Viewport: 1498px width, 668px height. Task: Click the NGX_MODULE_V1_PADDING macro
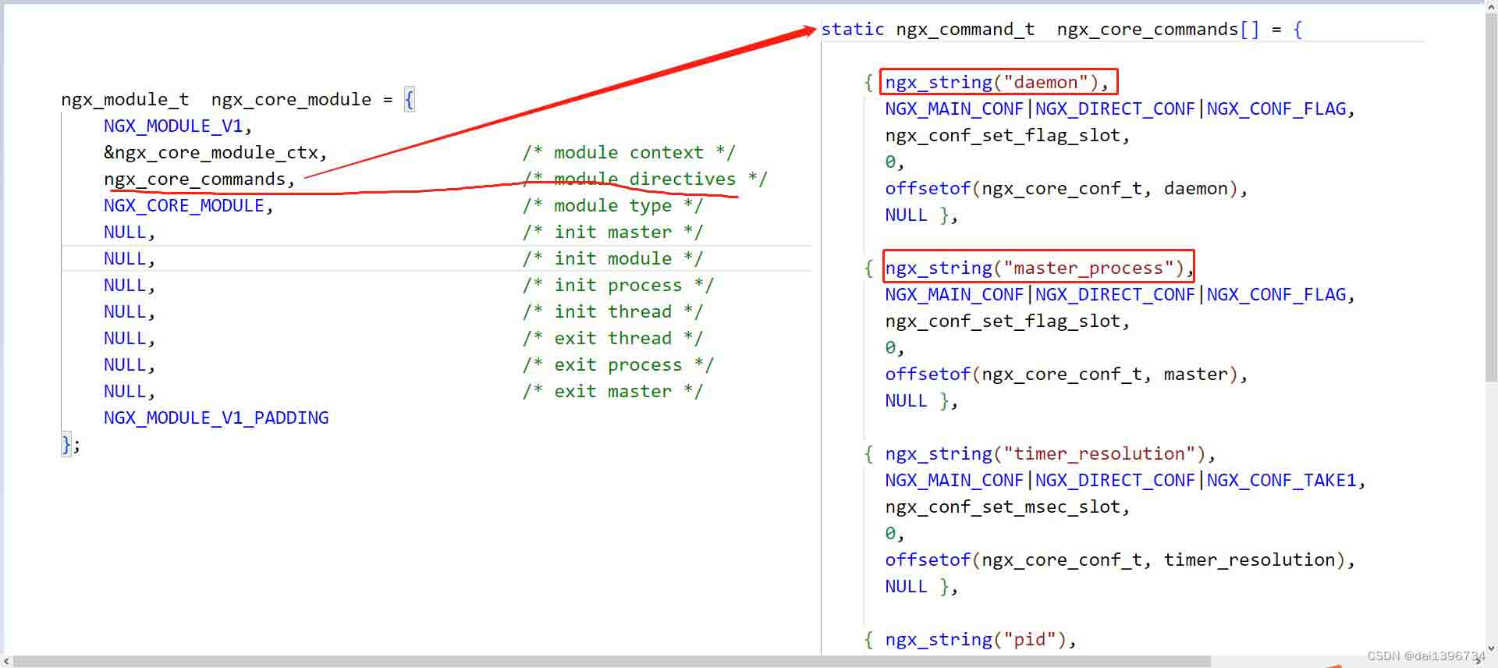point(216,418)
